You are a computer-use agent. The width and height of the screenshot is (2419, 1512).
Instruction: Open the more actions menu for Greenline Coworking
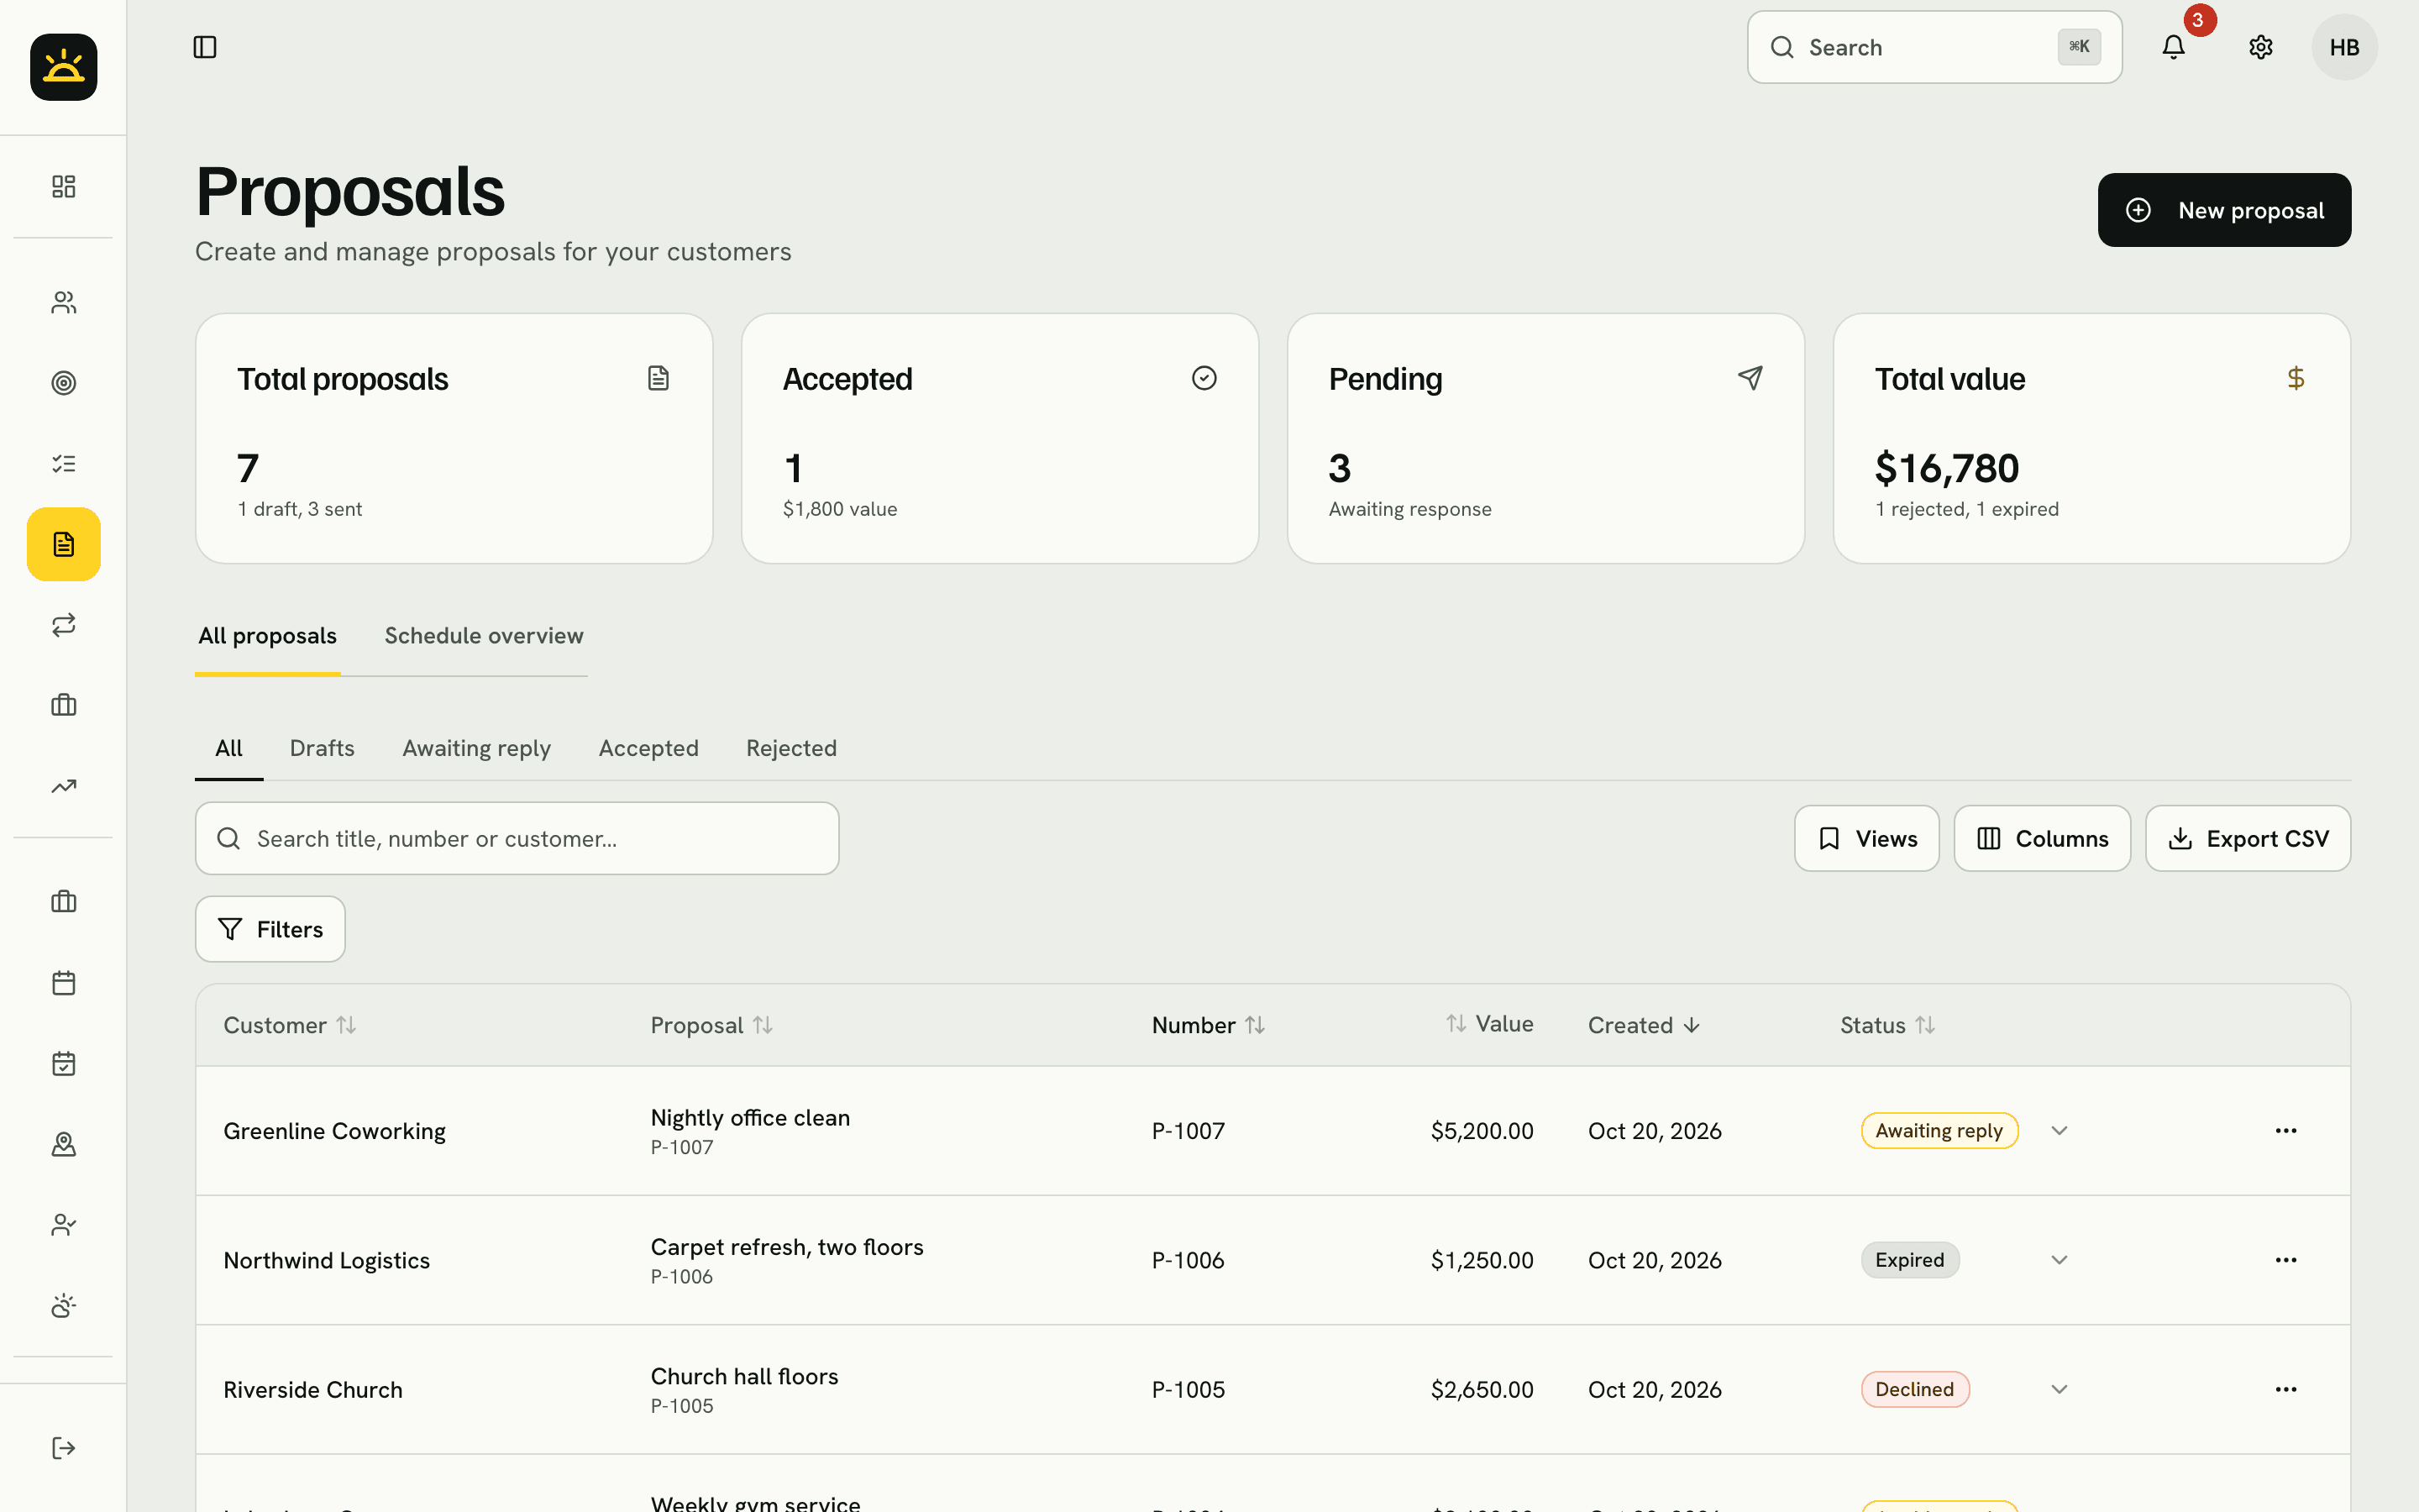tap(2286, 1130)
